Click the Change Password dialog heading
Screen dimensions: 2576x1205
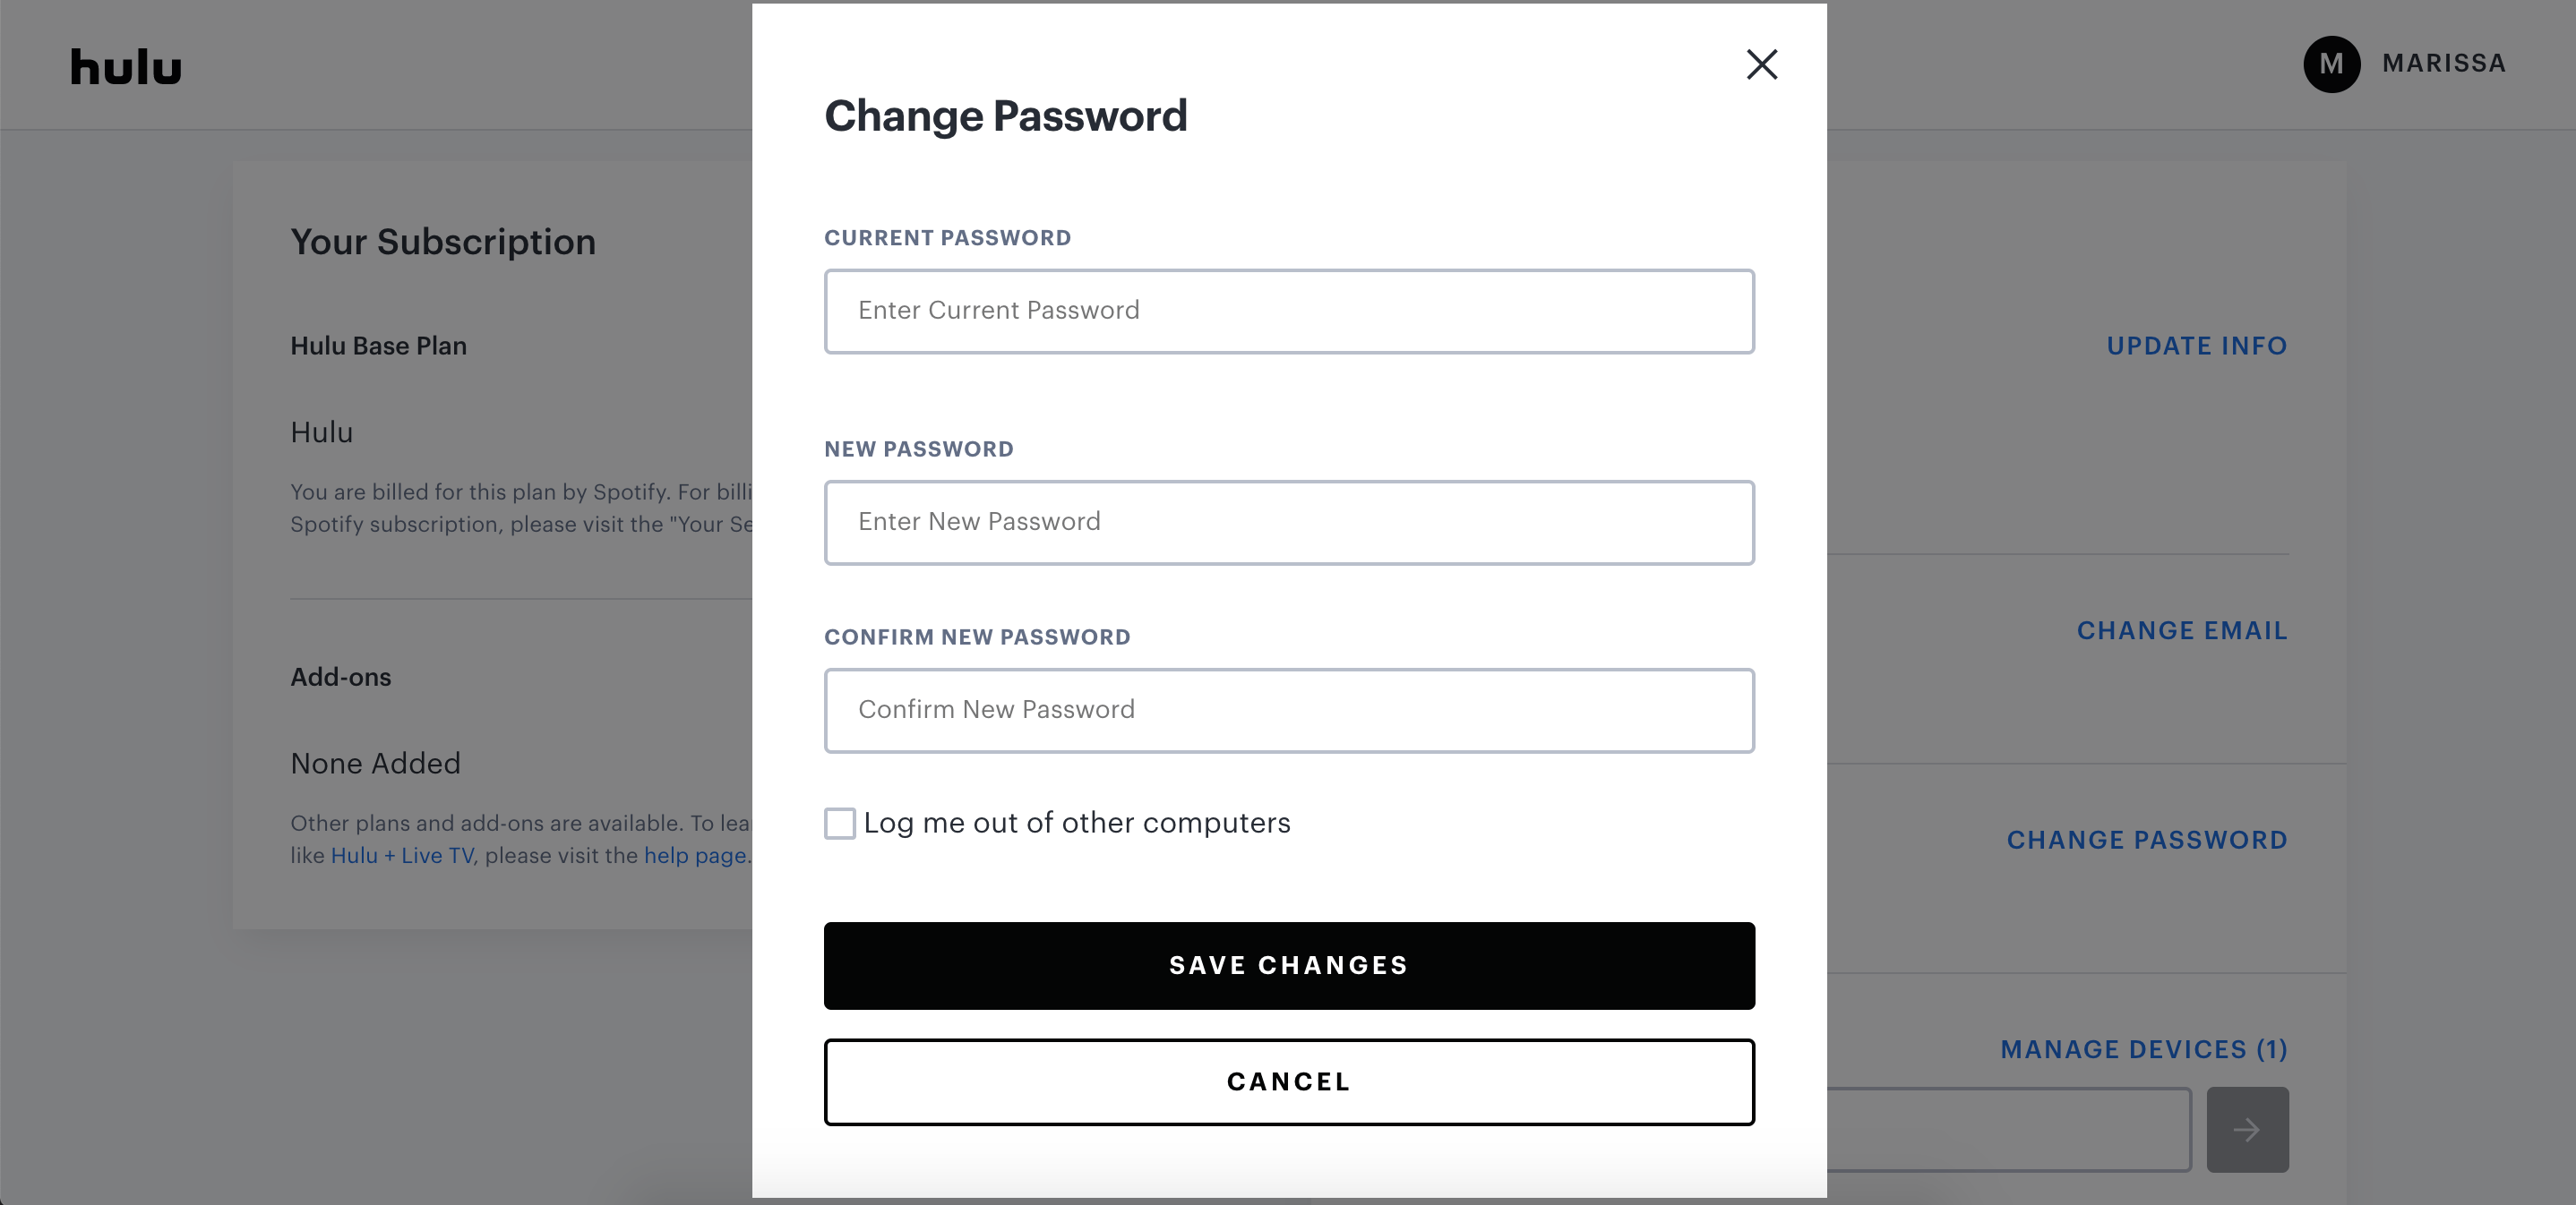point(1005,115)
